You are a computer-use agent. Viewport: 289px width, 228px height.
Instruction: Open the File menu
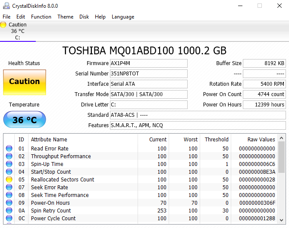pyautogui.click(x=6, y=17)
